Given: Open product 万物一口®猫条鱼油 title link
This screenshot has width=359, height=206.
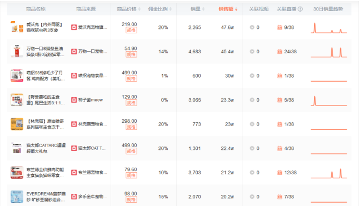Looking at the screenshot, I should (x=45, y=52).
